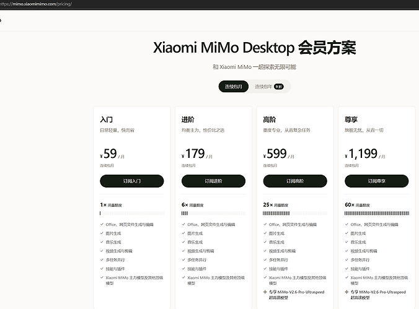The image size is (419, 309).
Task: Click the 尊享 plan title
Action: tap(351, 120)
